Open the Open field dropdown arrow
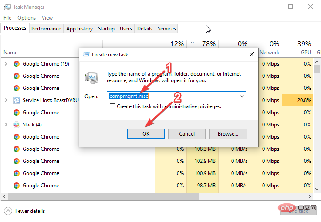The height and width of the screenshot is (222, 321). coord(242,96)
